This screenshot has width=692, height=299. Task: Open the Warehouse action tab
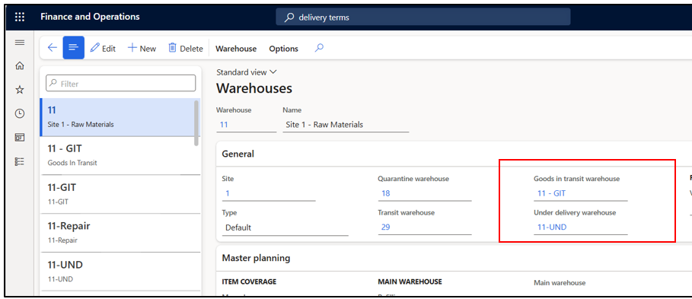[x=236, y=49]
